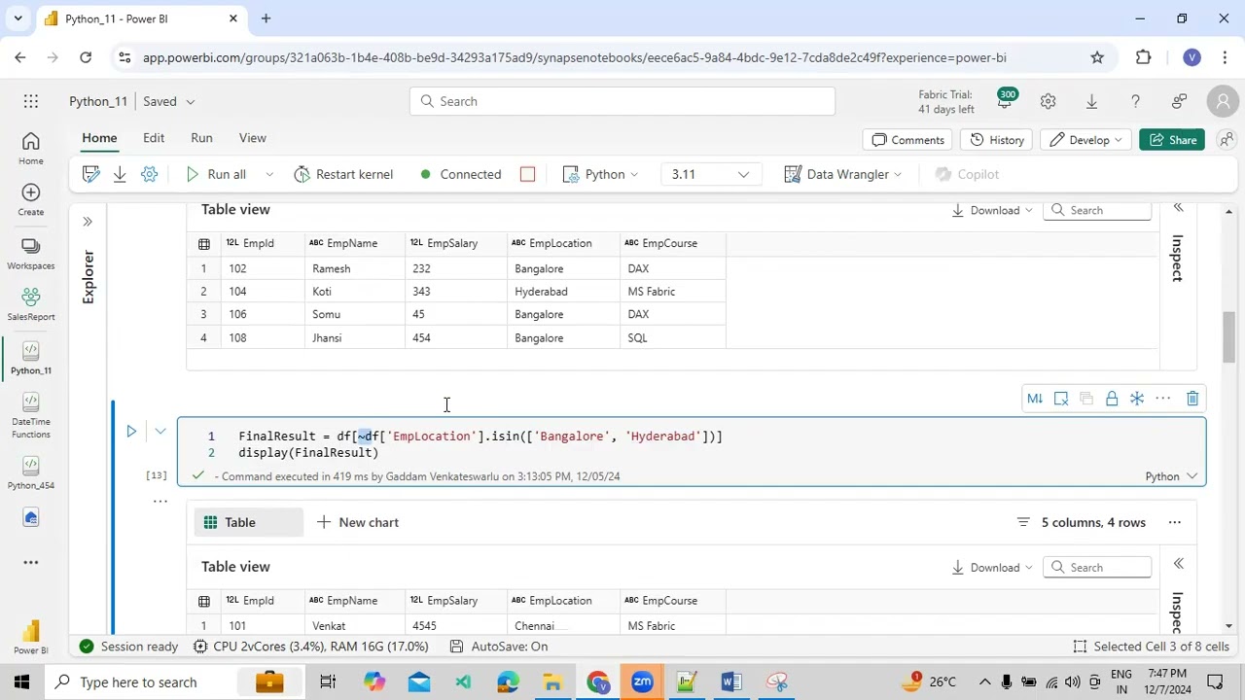Open Python language dropdown in ribbon
Viewport: 1245px width, 700px height.
pyautogui.click(x=600, y=174)
